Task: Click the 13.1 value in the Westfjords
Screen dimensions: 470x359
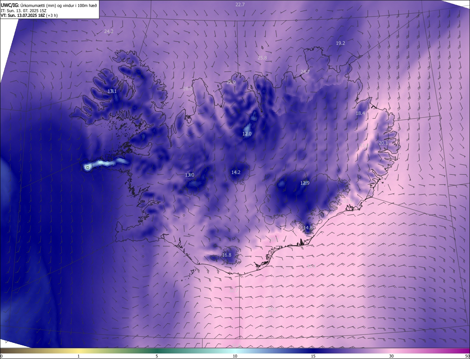Action: click(112, 91)
